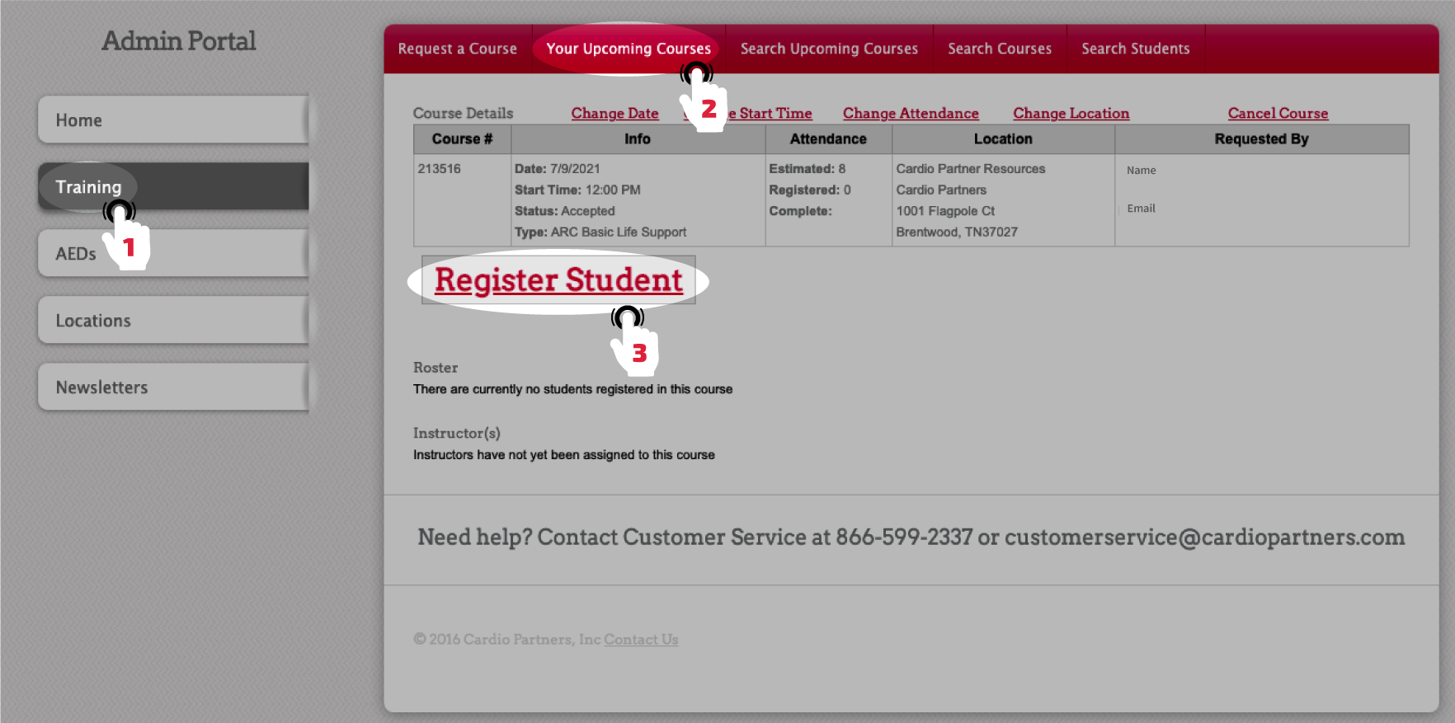Click the Change Location link
Screen dimensions: 1455x723
click(1071, 114)
